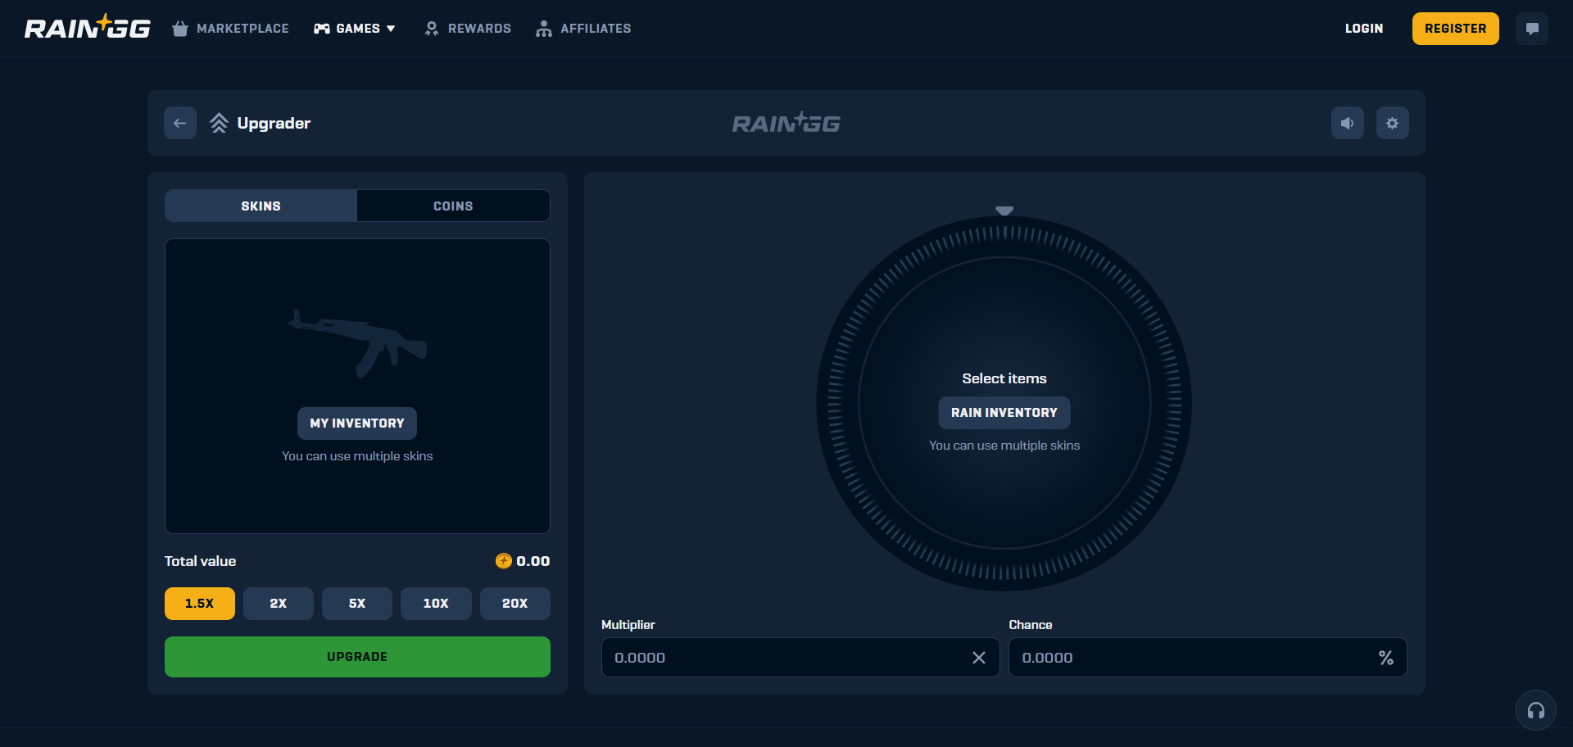Viewport: 1573px width, 747px height.
Task: Open the Marketplace page
Action: pyautogui.click(x=230, y=29)
